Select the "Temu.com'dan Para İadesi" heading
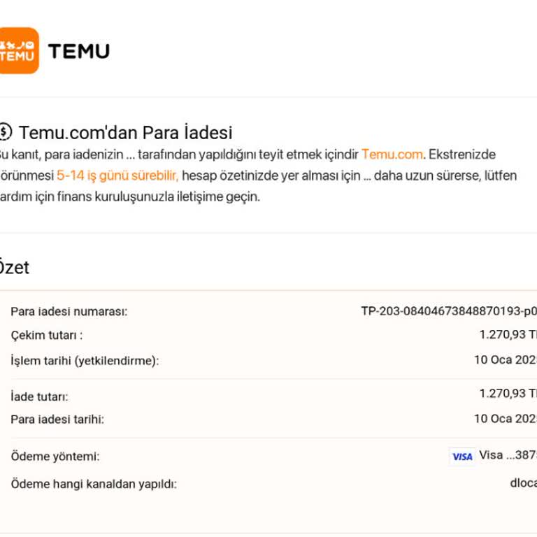The image size is (537, 537). point(126,132)
